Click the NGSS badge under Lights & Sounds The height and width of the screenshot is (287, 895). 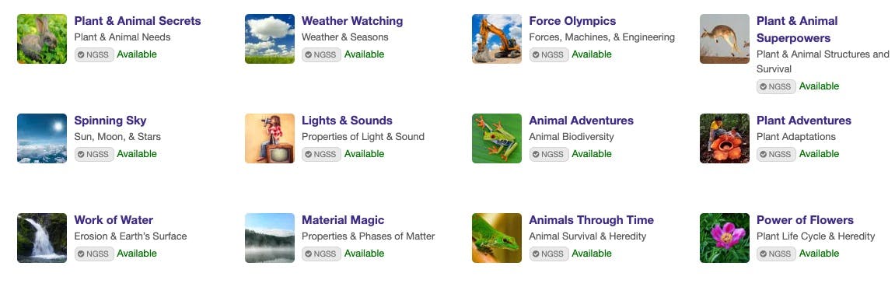click(321, 154)
